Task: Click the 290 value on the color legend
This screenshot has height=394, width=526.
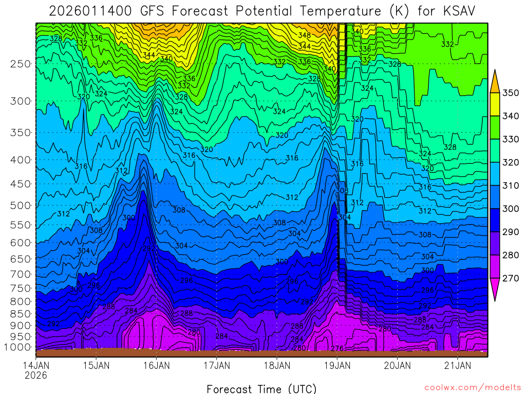Action: (511, 232)
